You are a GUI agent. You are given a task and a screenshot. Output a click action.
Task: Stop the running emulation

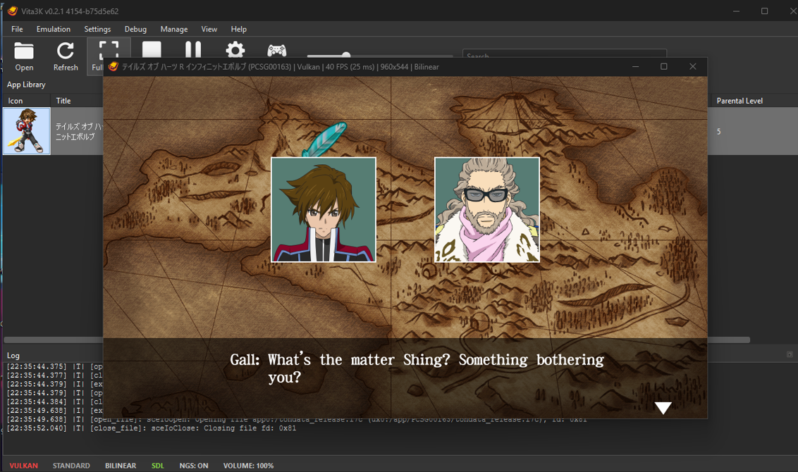coord(151,49)
